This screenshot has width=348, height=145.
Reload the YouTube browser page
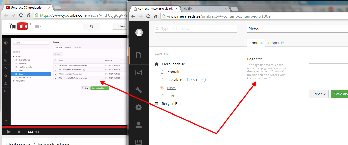pos(21,15)
